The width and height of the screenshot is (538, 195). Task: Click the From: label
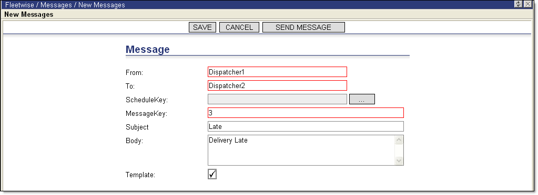[135, 72]
